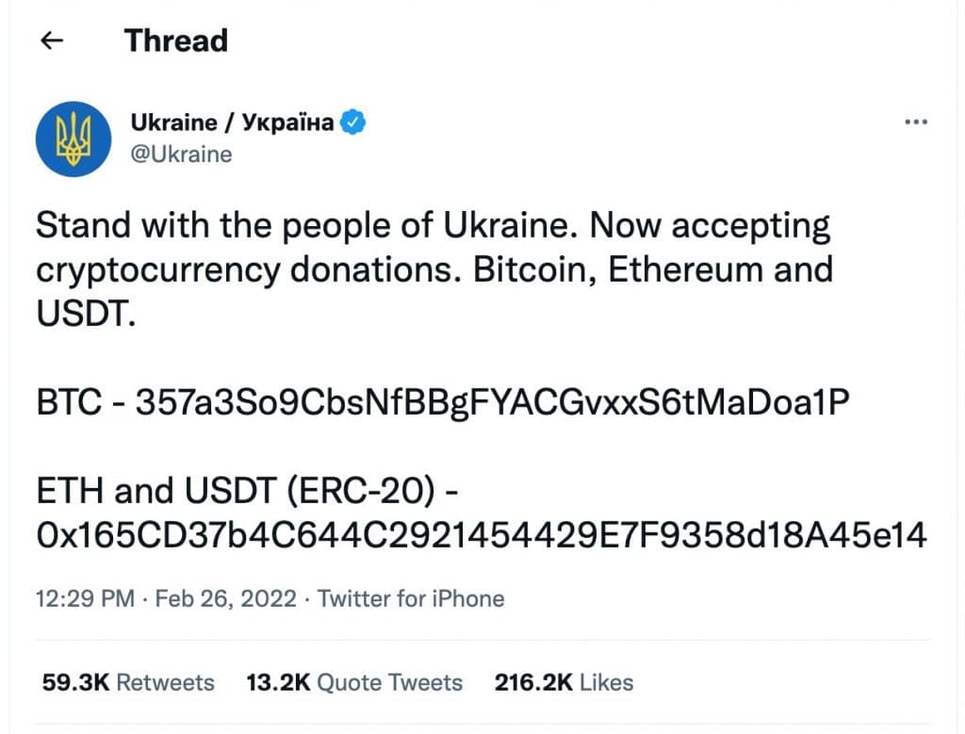Screen dimensions: 965x734
Task: Click the blue verified badge
Action: click(353, 122)
